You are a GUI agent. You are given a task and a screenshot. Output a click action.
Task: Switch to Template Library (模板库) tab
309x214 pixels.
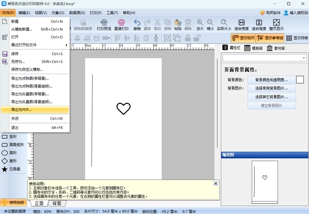click(x=254, y=48)
